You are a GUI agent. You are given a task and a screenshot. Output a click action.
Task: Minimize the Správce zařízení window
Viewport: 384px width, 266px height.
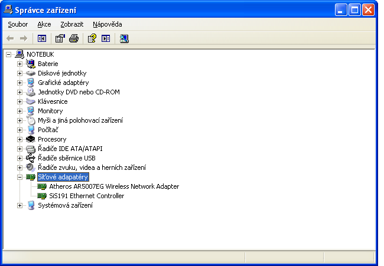[x=341, y=10]
